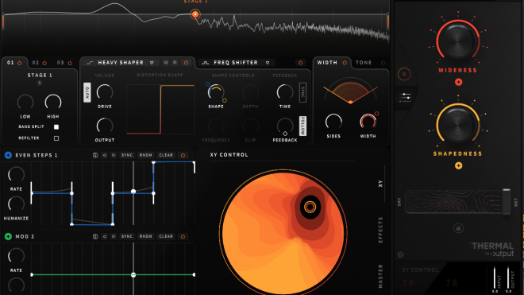Click the distortion shape display
The width and height of the screenshot is (524, 295).
click(x=160, y=109)
